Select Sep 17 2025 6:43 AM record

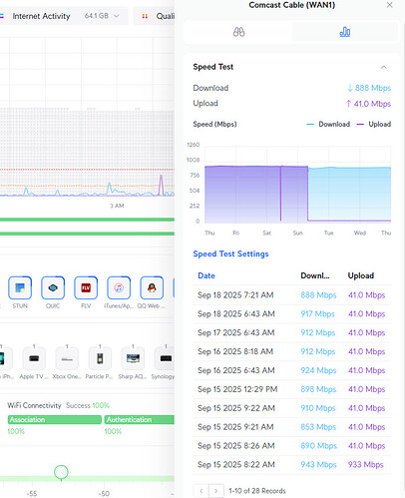point(291,332)
